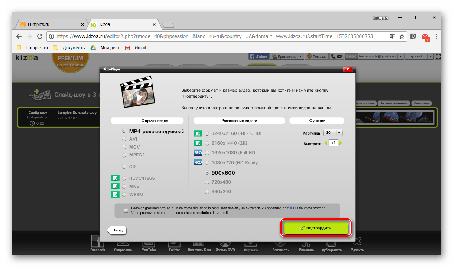This screenshot has height=267, width=455.
Task: Click the Chrome address bar URL
Action: [215, 36]
